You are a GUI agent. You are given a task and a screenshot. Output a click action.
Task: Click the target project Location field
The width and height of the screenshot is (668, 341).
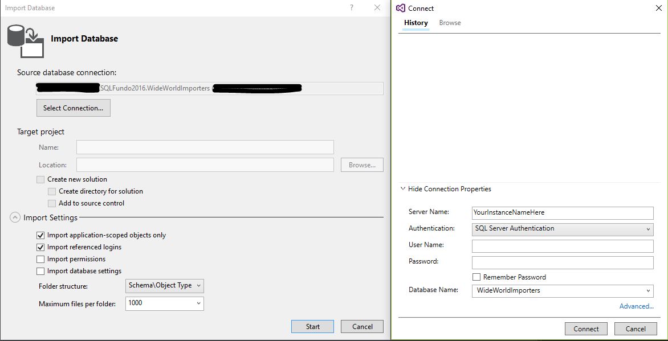coord(205,165)
